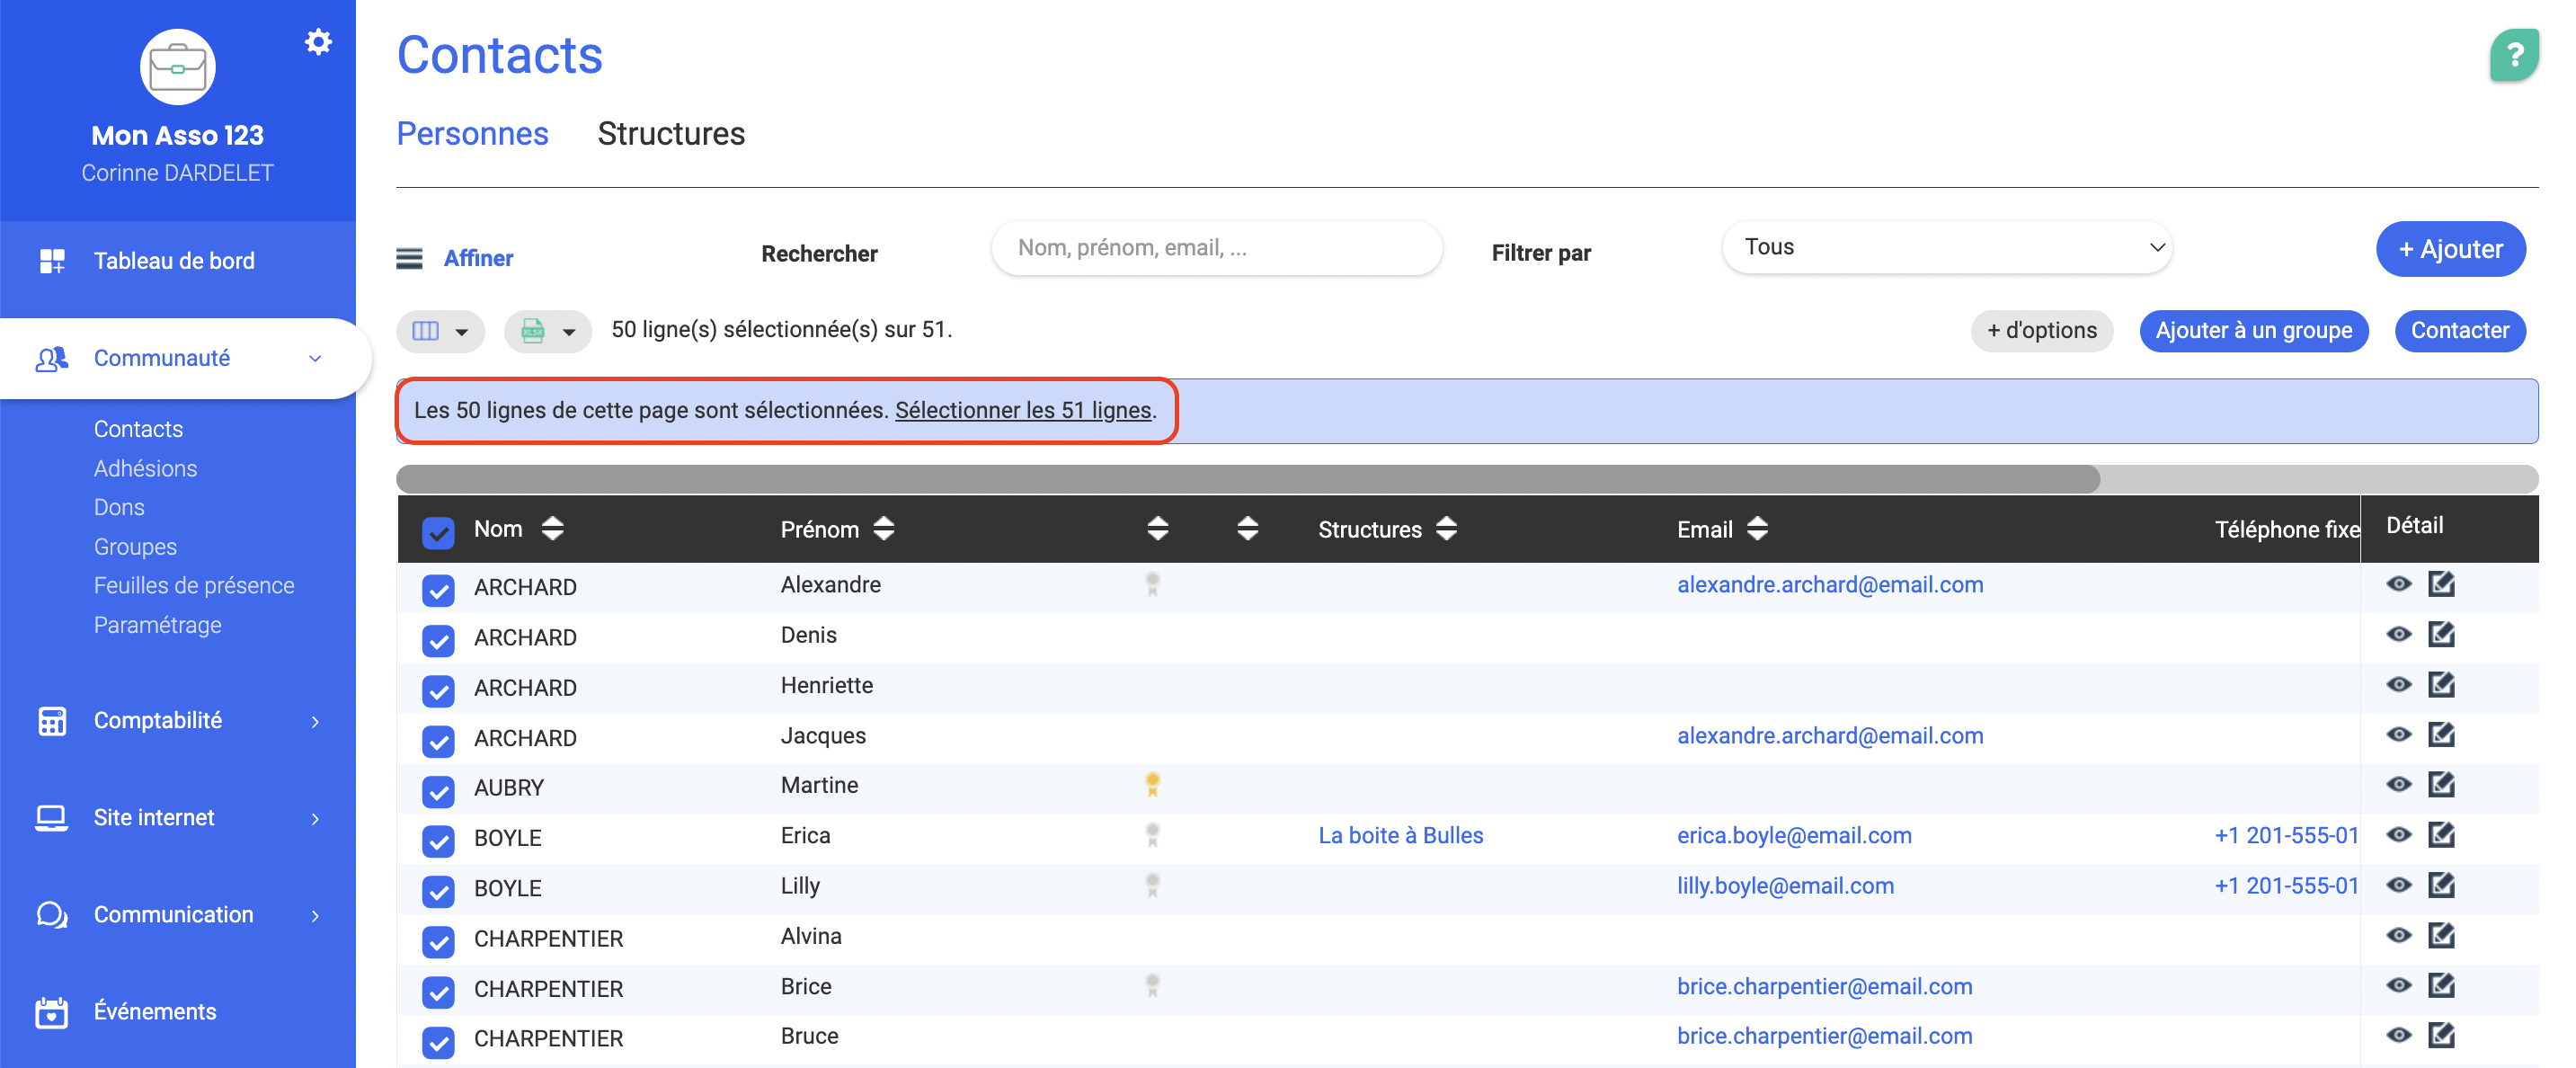Edit Alexandre ARCHARD with the pencil icon

coord(2441,584)
